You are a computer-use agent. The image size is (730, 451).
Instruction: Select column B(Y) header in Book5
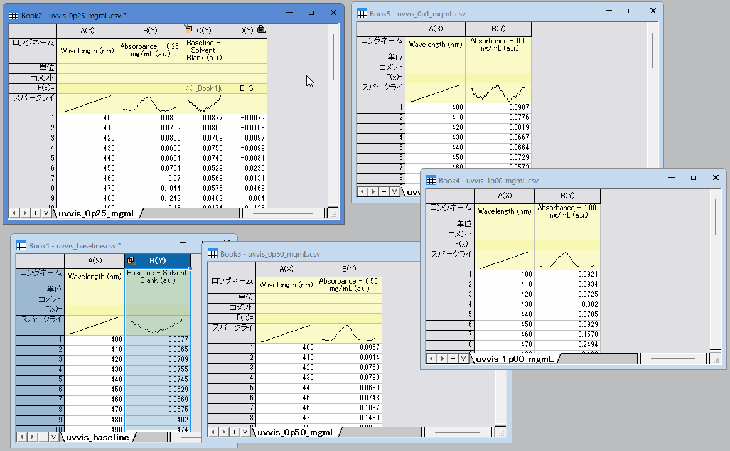point(498,28)
